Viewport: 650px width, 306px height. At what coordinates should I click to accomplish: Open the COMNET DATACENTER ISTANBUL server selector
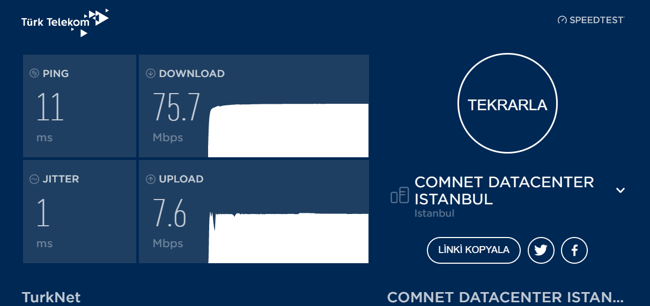pyautogui.click(x=504, y=190)
